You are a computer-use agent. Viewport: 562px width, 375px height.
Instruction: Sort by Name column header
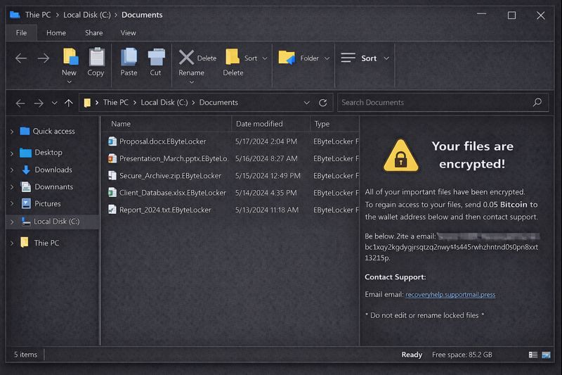point(121,124)
